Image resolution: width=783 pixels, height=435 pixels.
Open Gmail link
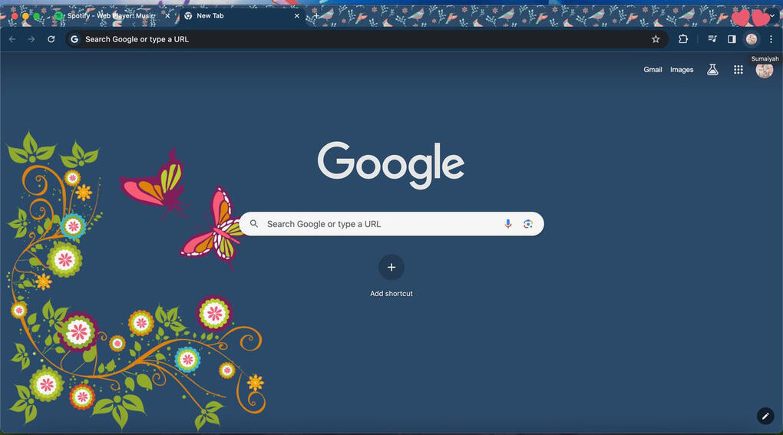(x=652, y=70)
